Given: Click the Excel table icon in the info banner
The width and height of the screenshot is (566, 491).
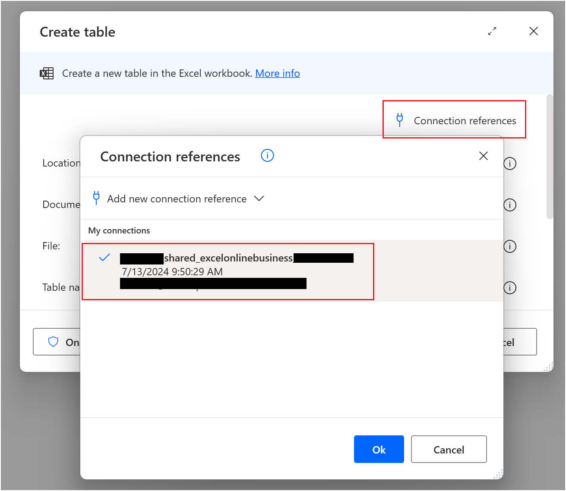Looking at the screenshot, I should click(47, 73).
